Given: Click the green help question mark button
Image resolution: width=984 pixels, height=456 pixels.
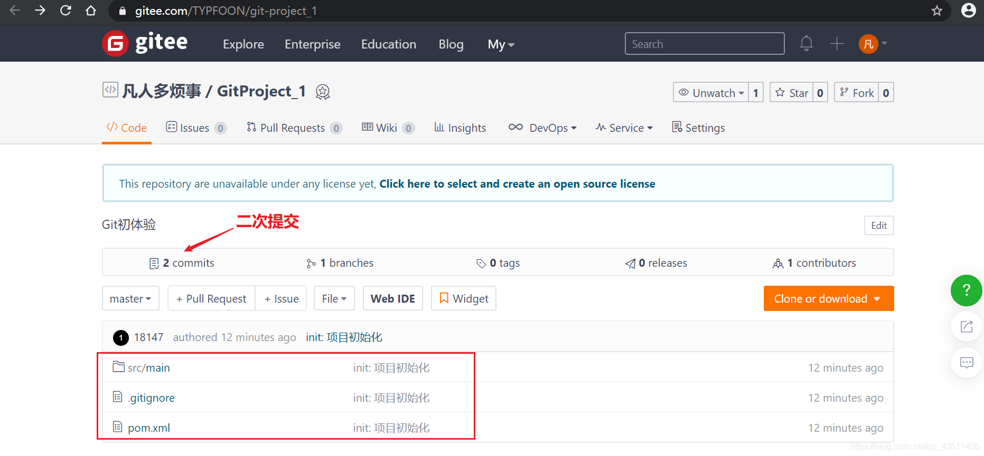Looking at the screenshot, I should pyautogui.click(x=966, y=290).
